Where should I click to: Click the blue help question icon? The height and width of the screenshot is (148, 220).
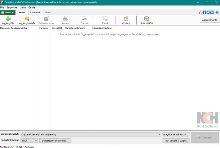point(217,13)
